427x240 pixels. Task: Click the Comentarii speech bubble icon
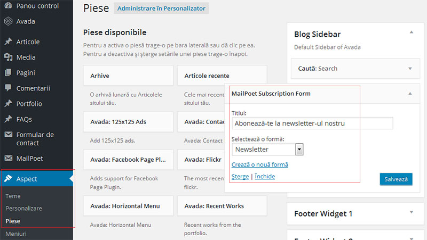(8, 88)
